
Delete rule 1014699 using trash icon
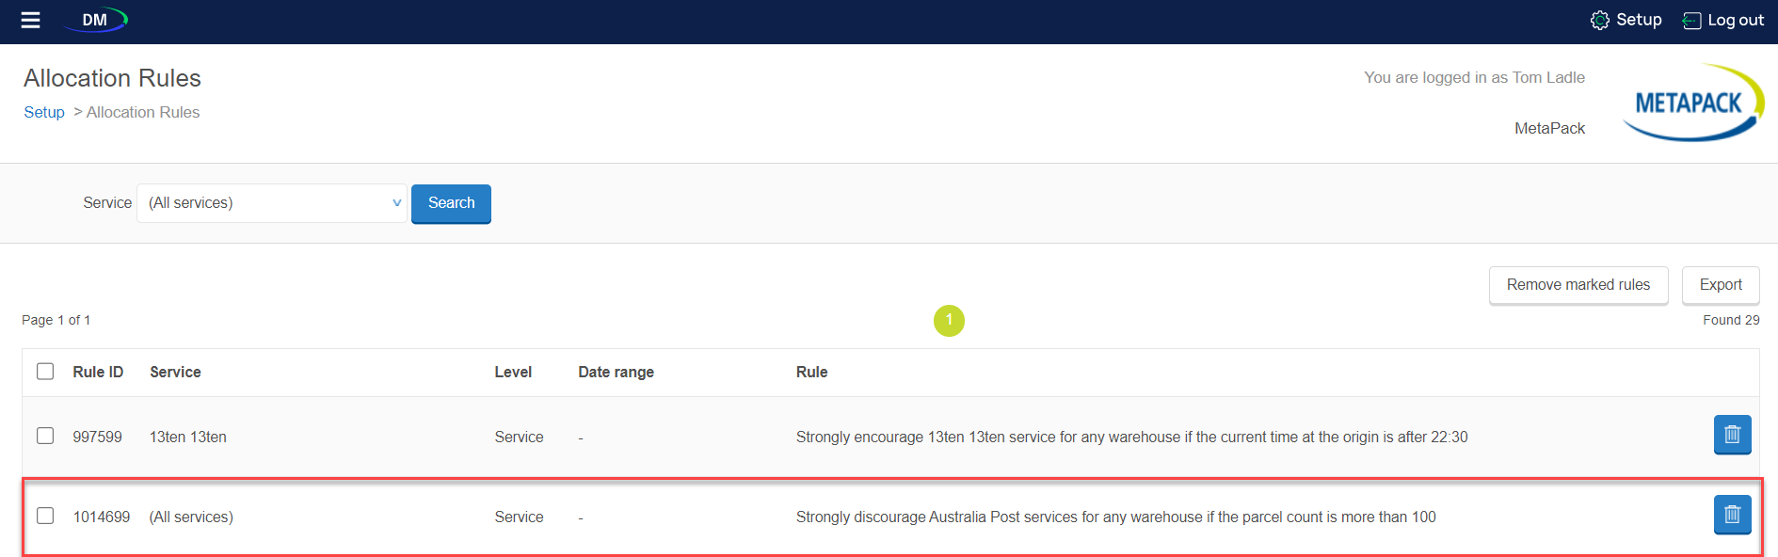pos(1732,515)
